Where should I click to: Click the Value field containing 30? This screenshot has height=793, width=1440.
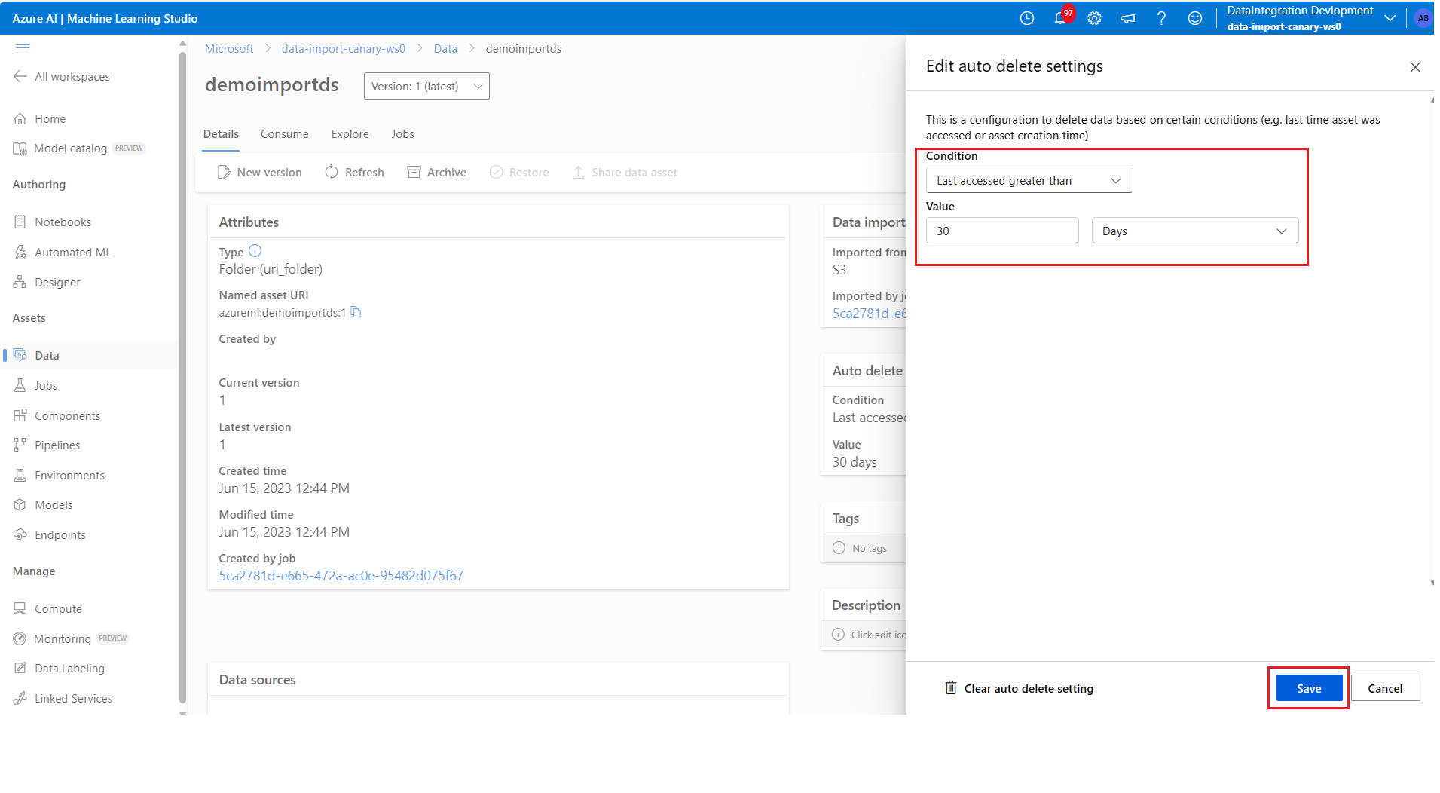pos(1002,231)
